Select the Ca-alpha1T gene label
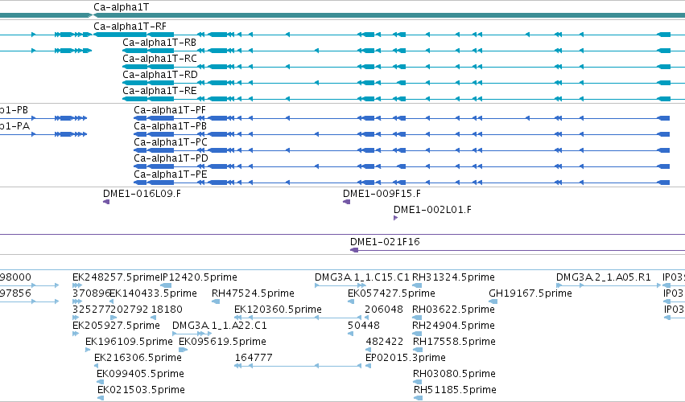Screen dimensions: 685x402 [x=121, y=7]
